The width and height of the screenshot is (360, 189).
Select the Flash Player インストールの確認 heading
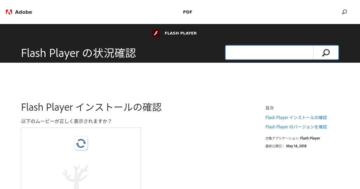click(x=91, y=107)
